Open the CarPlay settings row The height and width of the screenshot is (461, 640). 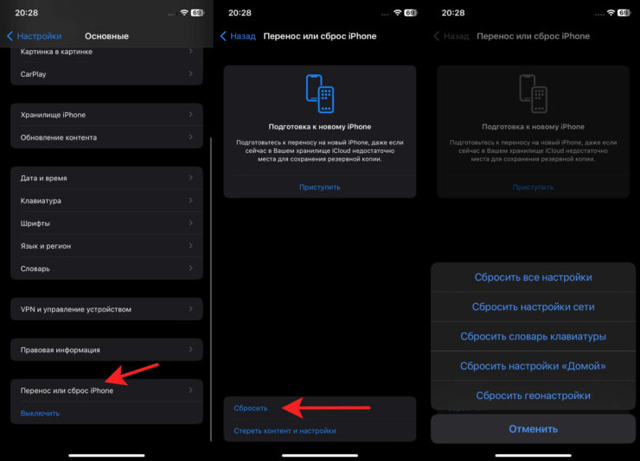point(106,74)
